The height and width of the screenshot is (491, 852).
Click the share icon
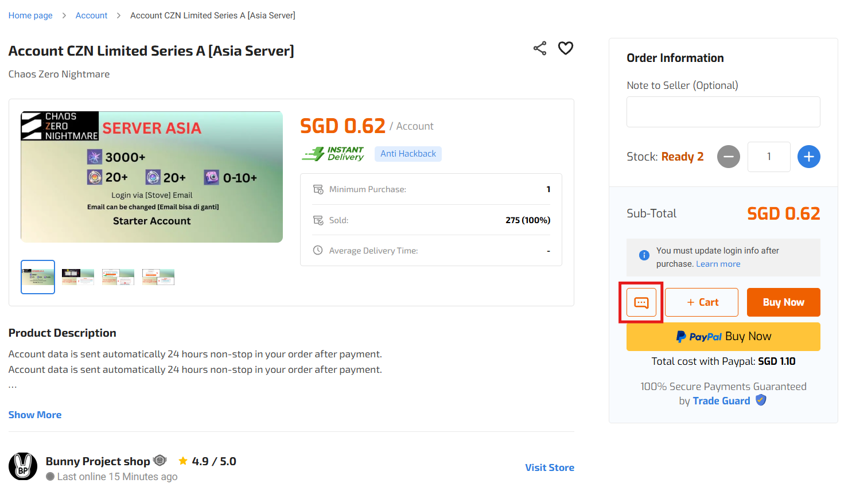pos(539,48)
